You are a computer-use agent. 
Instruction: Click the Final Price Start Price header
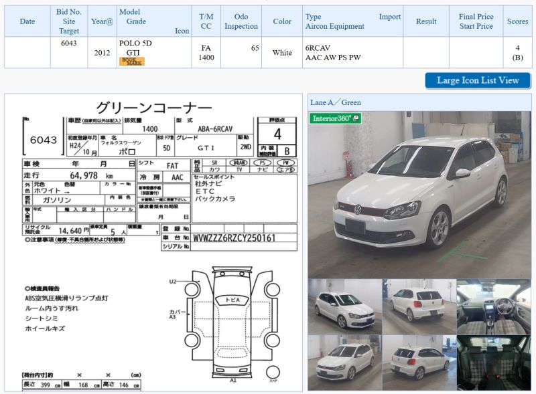coord(476,21)
